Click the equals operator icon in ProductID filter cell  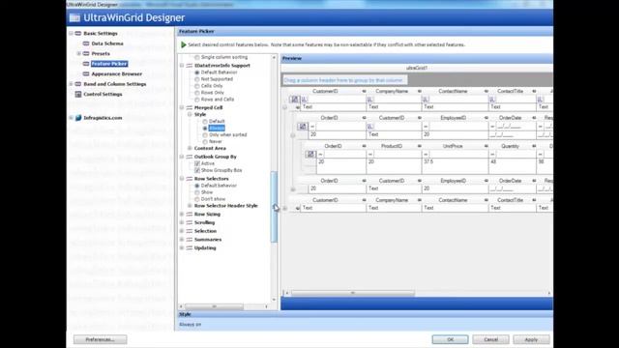(x=370, y=155)
